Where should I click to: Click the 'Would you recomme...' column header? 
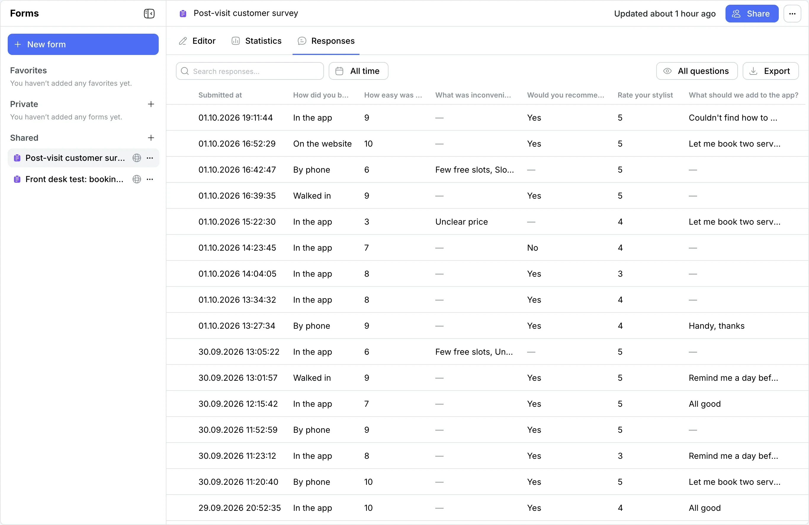coord(565,95)
